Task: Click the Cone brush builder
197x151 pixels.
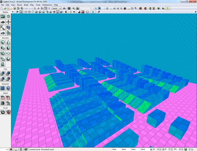Action: (8, 42)
